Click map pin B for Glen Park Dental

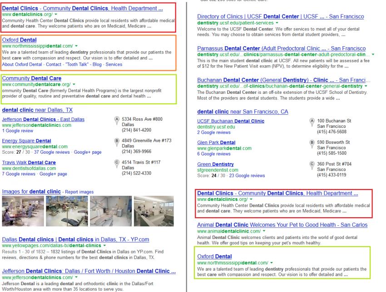(x=312, y=141)
